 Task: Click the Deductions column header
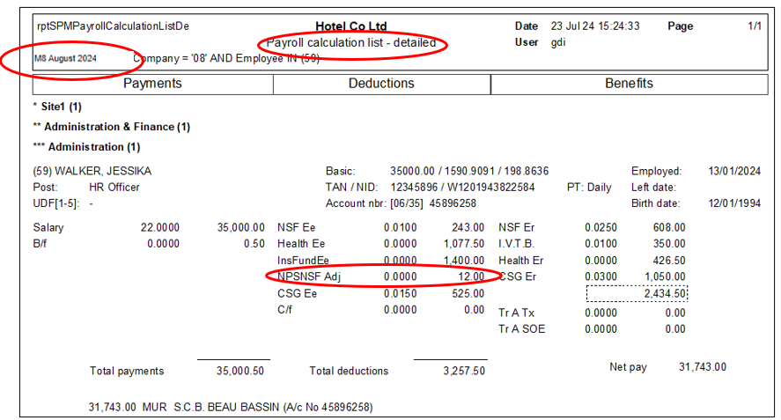381,84
